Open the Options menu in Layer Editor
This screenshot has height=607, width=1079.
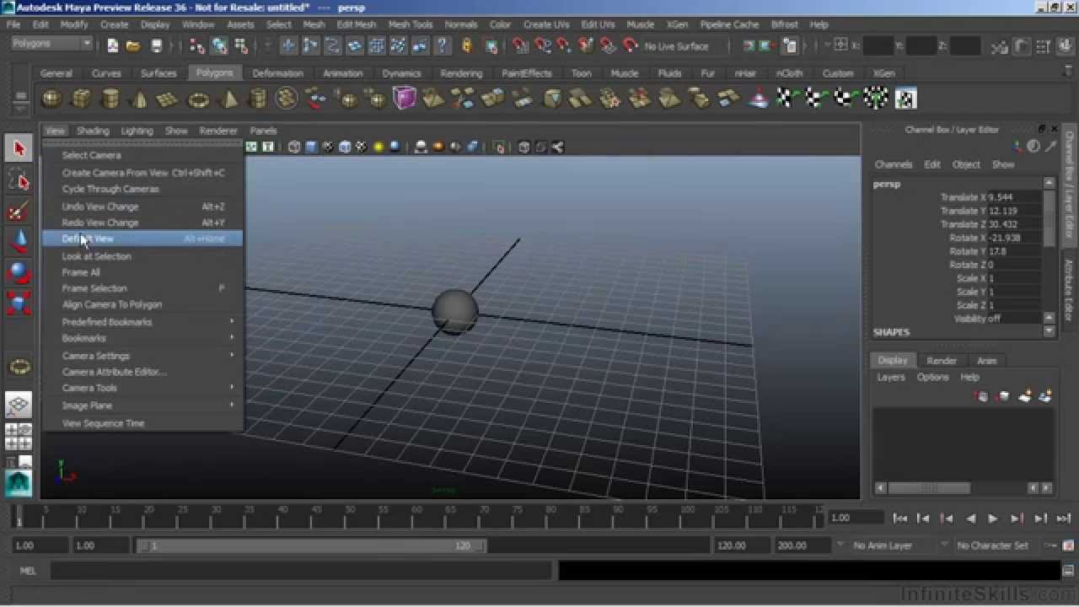[x=932, y=377]
